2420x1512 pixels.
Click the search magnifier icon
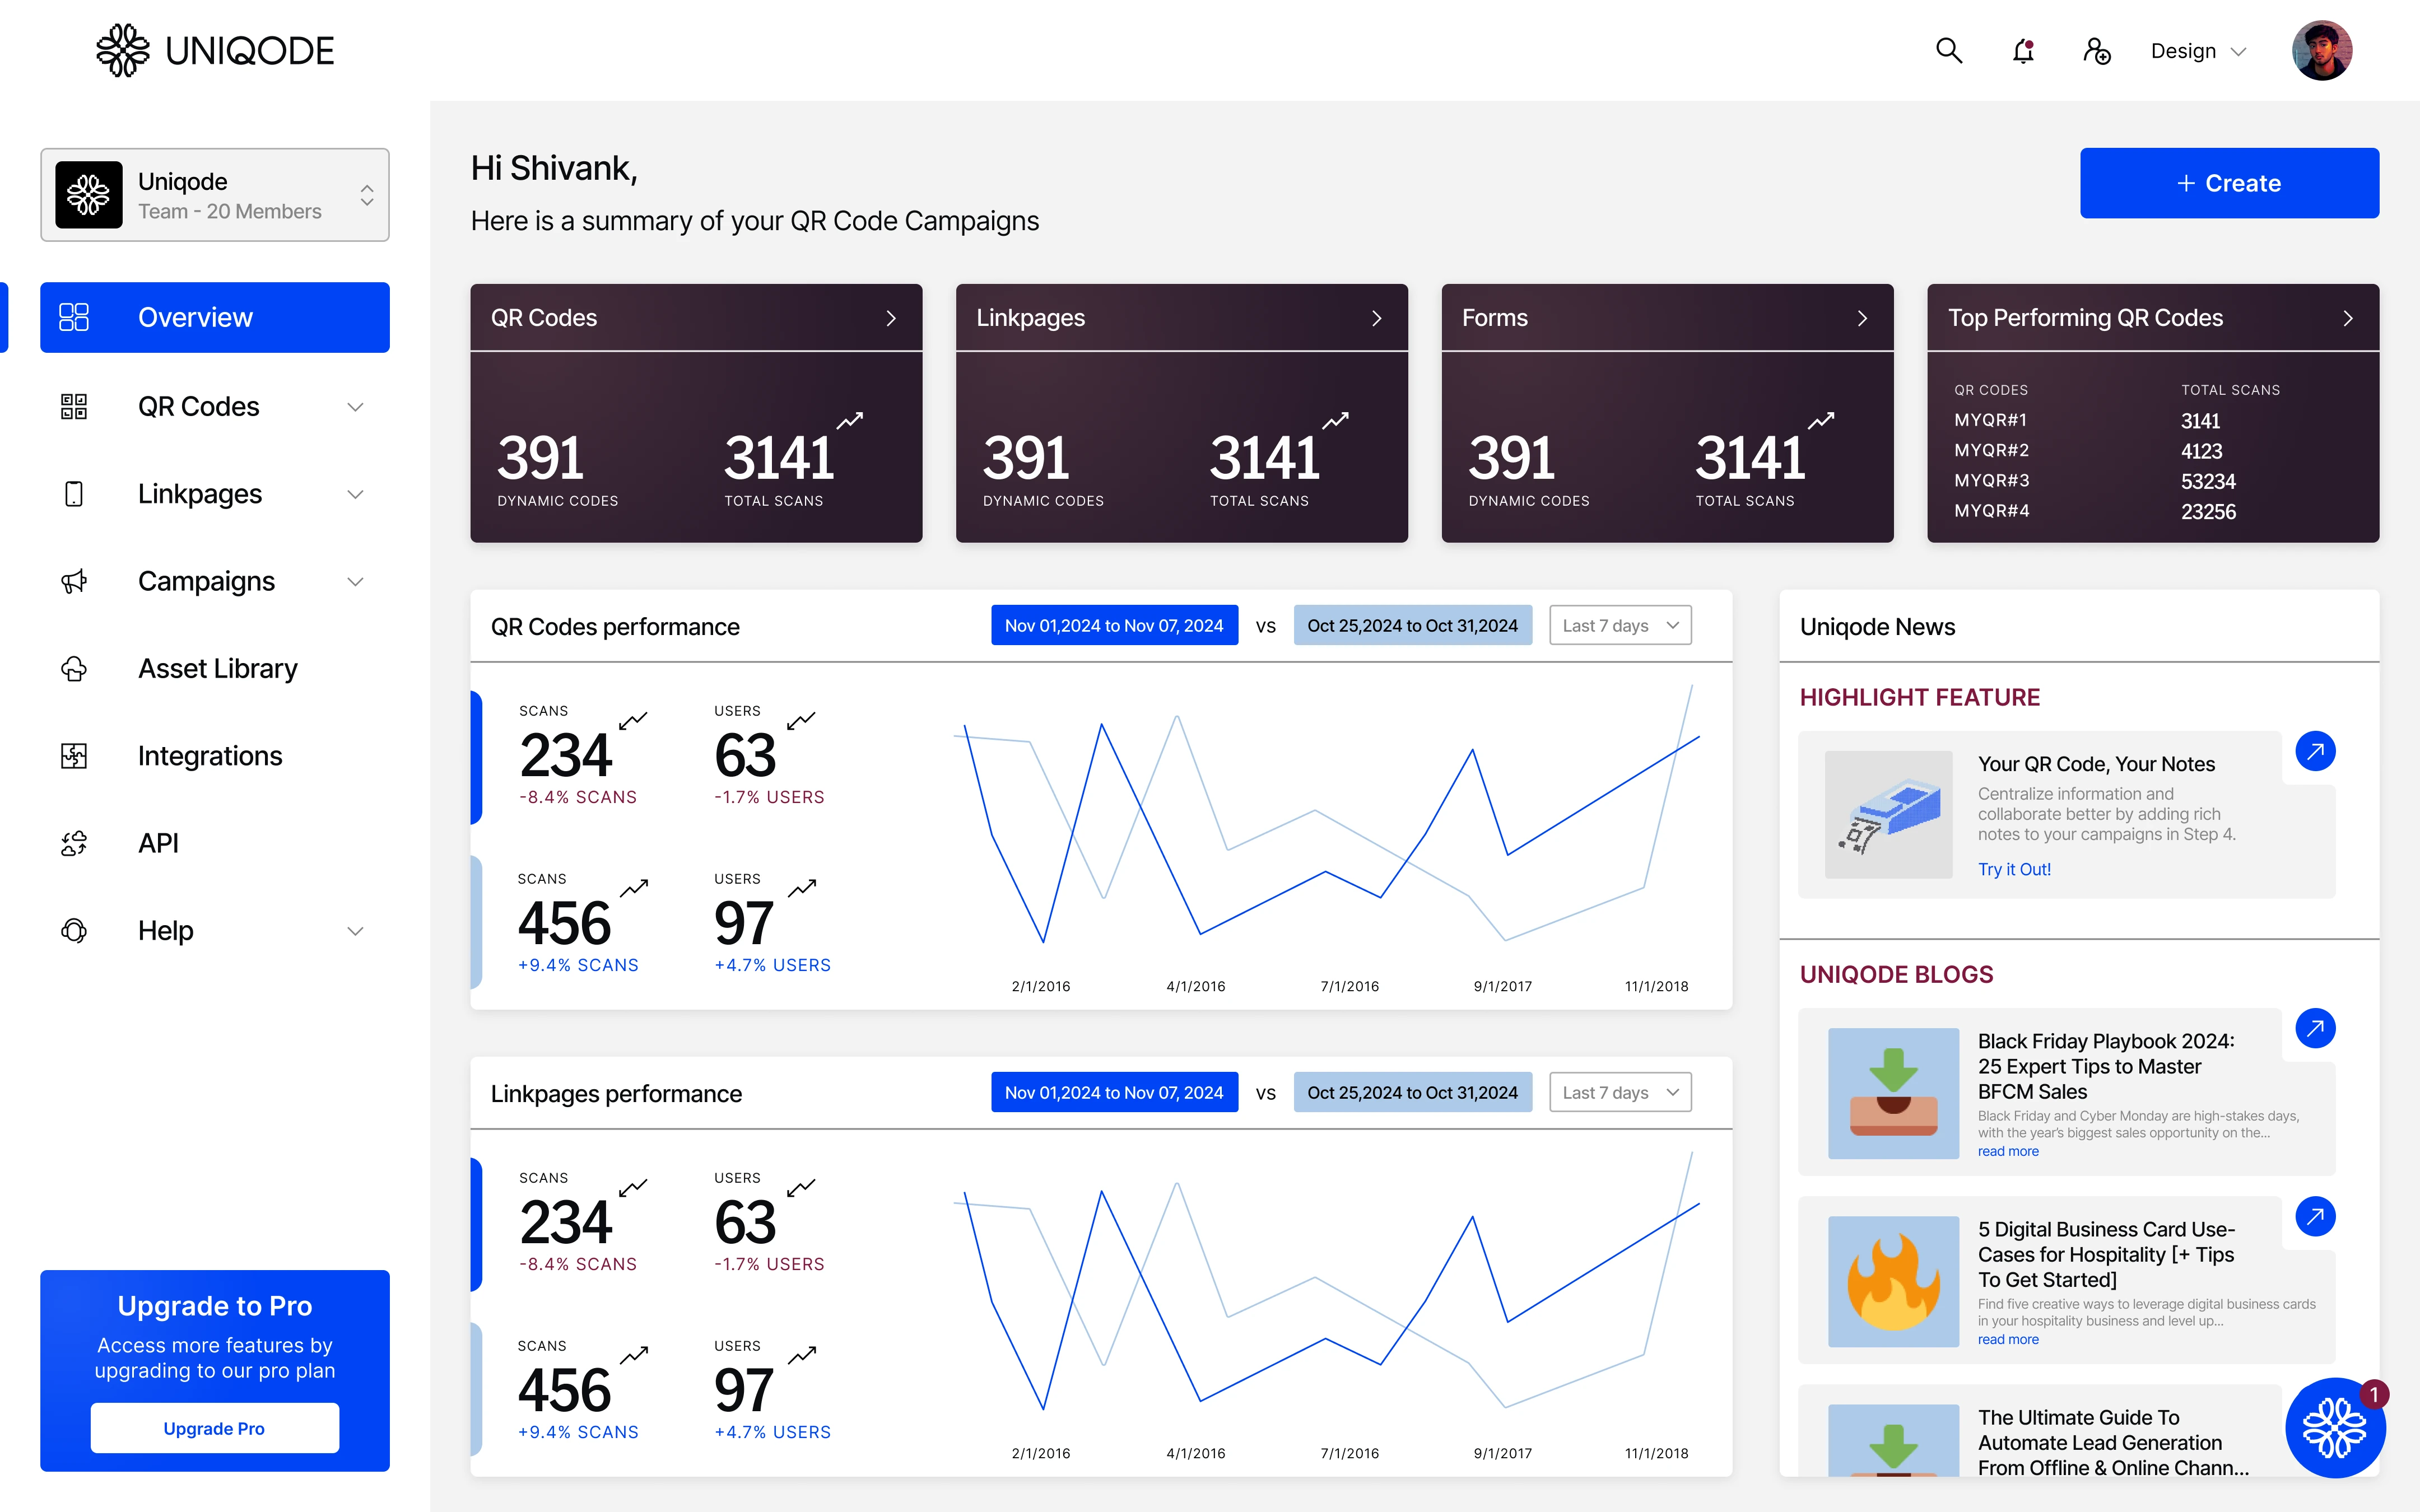(1948, 51)
